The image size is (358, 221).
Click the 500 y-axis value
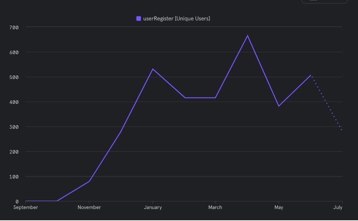(14, 77)
